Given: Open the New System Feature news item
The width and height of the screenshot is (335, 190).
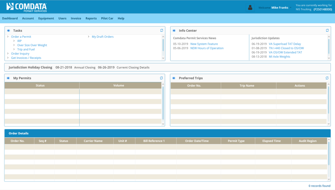Looking at the screenshot, I should pos(204,44).
